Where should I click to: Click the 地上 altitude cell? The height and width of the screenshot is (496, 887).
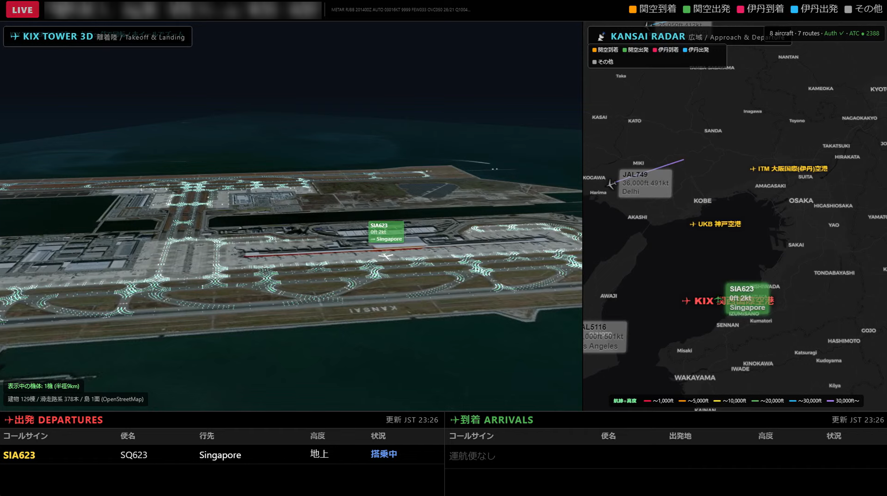pos(319,454)
